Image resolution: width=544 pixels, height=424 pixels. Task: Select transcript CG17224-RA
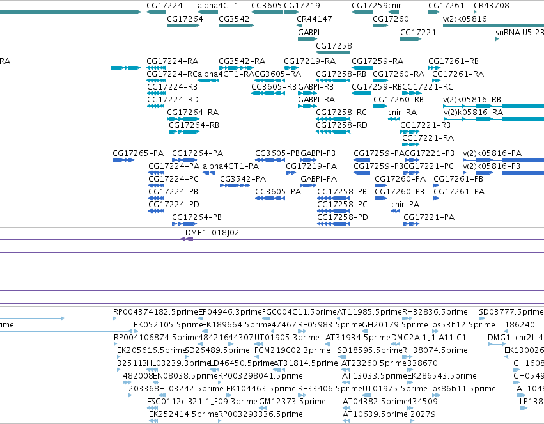[156, 68]
